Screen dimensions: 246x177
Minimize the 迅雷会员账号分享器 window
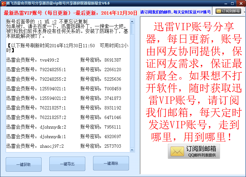(226, 3)
